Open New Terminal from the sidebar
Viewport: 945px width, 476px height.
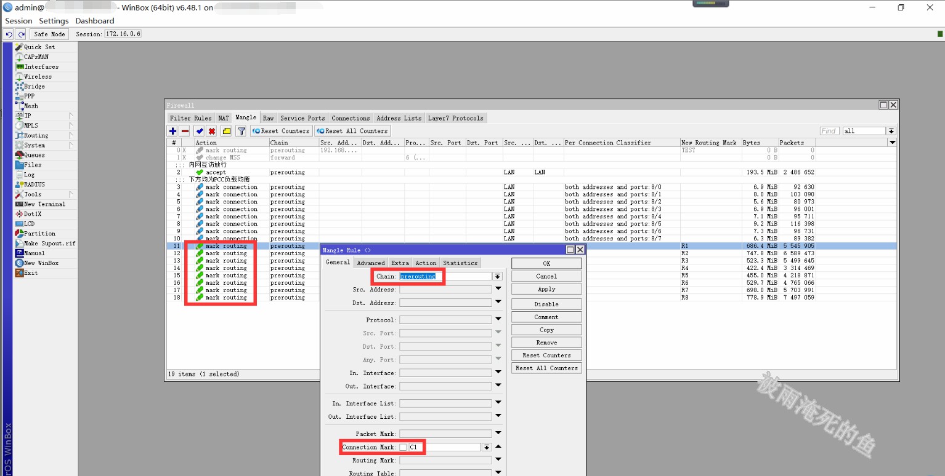click(44, 204)
